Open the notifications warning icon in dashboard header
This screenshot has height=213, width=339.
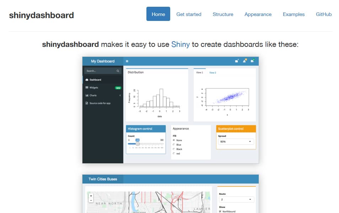click(x=244, y=61)
